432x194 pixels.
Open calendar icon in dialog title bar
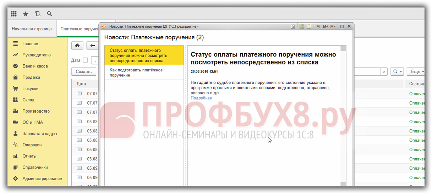[309, 27]
